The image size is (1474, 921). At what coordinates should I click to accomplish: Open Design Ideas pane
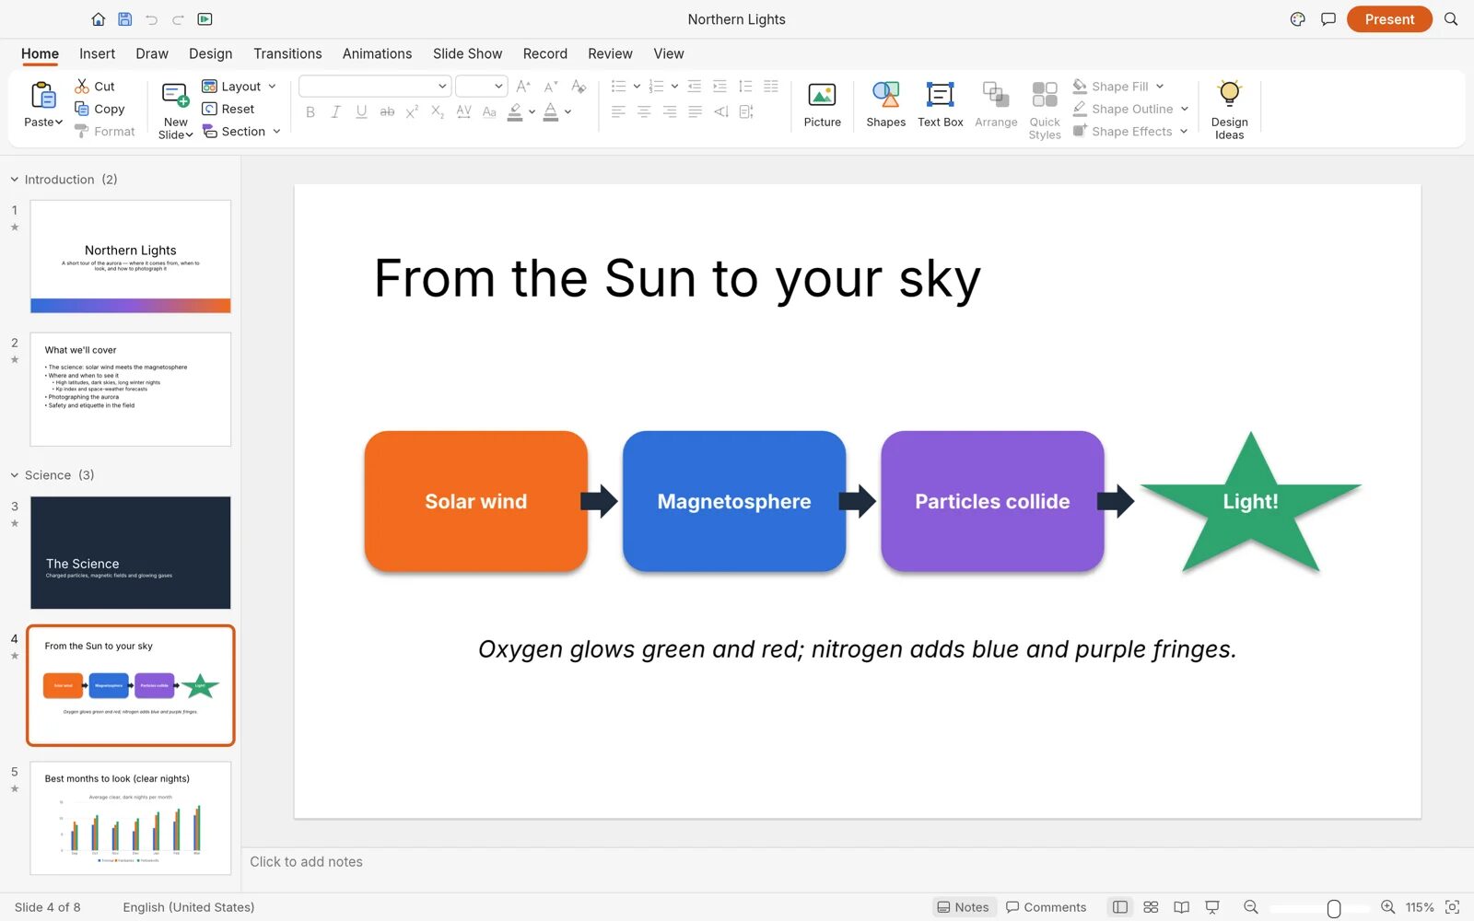pos(1229,109)
